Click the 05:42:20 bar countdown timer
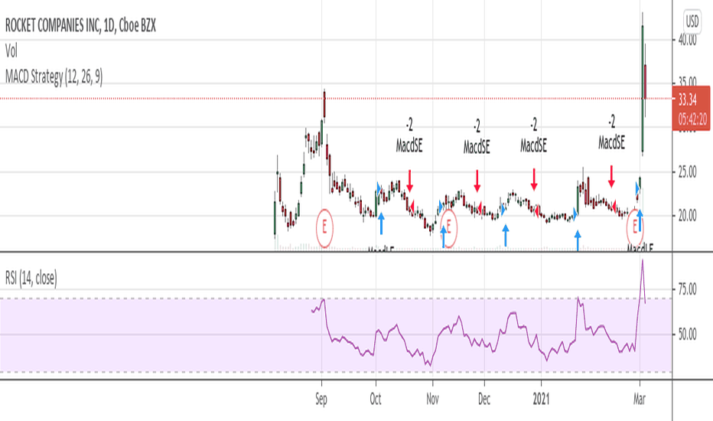 tap(692, 119)
